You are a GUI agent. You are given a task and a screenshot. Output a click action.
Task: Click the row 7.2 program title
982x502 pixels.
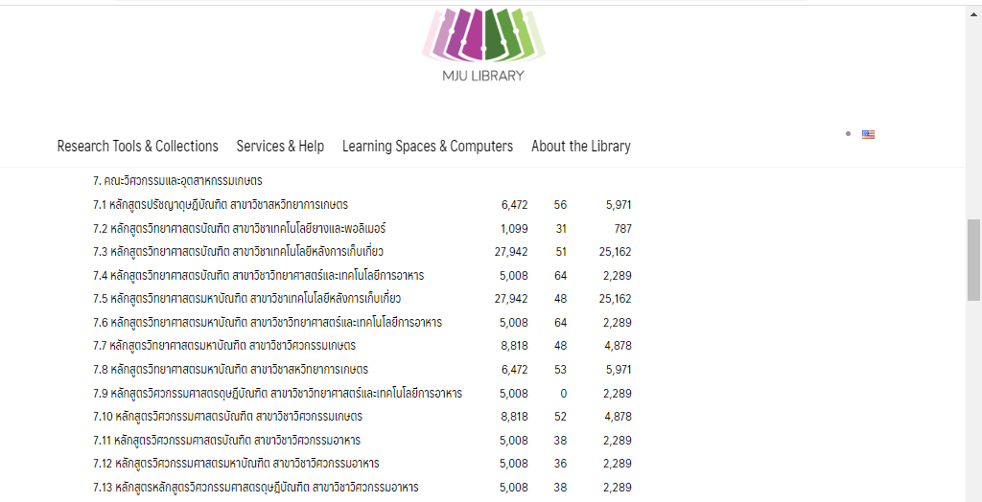239,229
